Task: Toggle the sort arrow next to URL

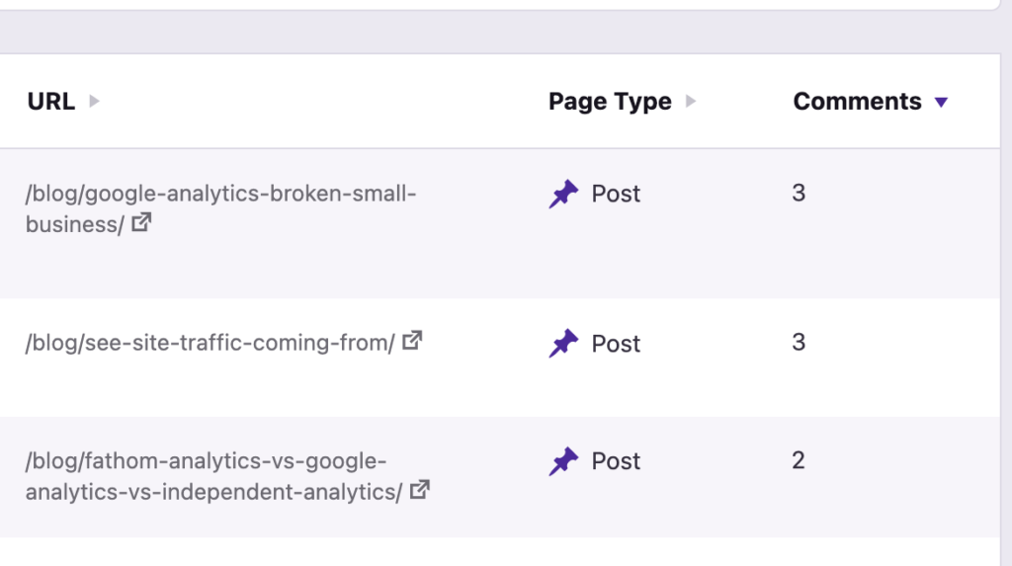Action: pyautogui.click(x=94, y=101)
